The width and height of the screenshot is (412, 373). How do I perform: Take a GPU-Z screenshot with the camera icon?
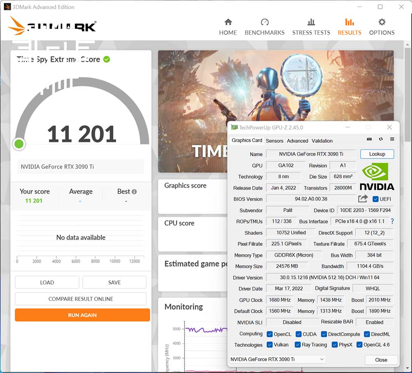(x=369, y=139)
